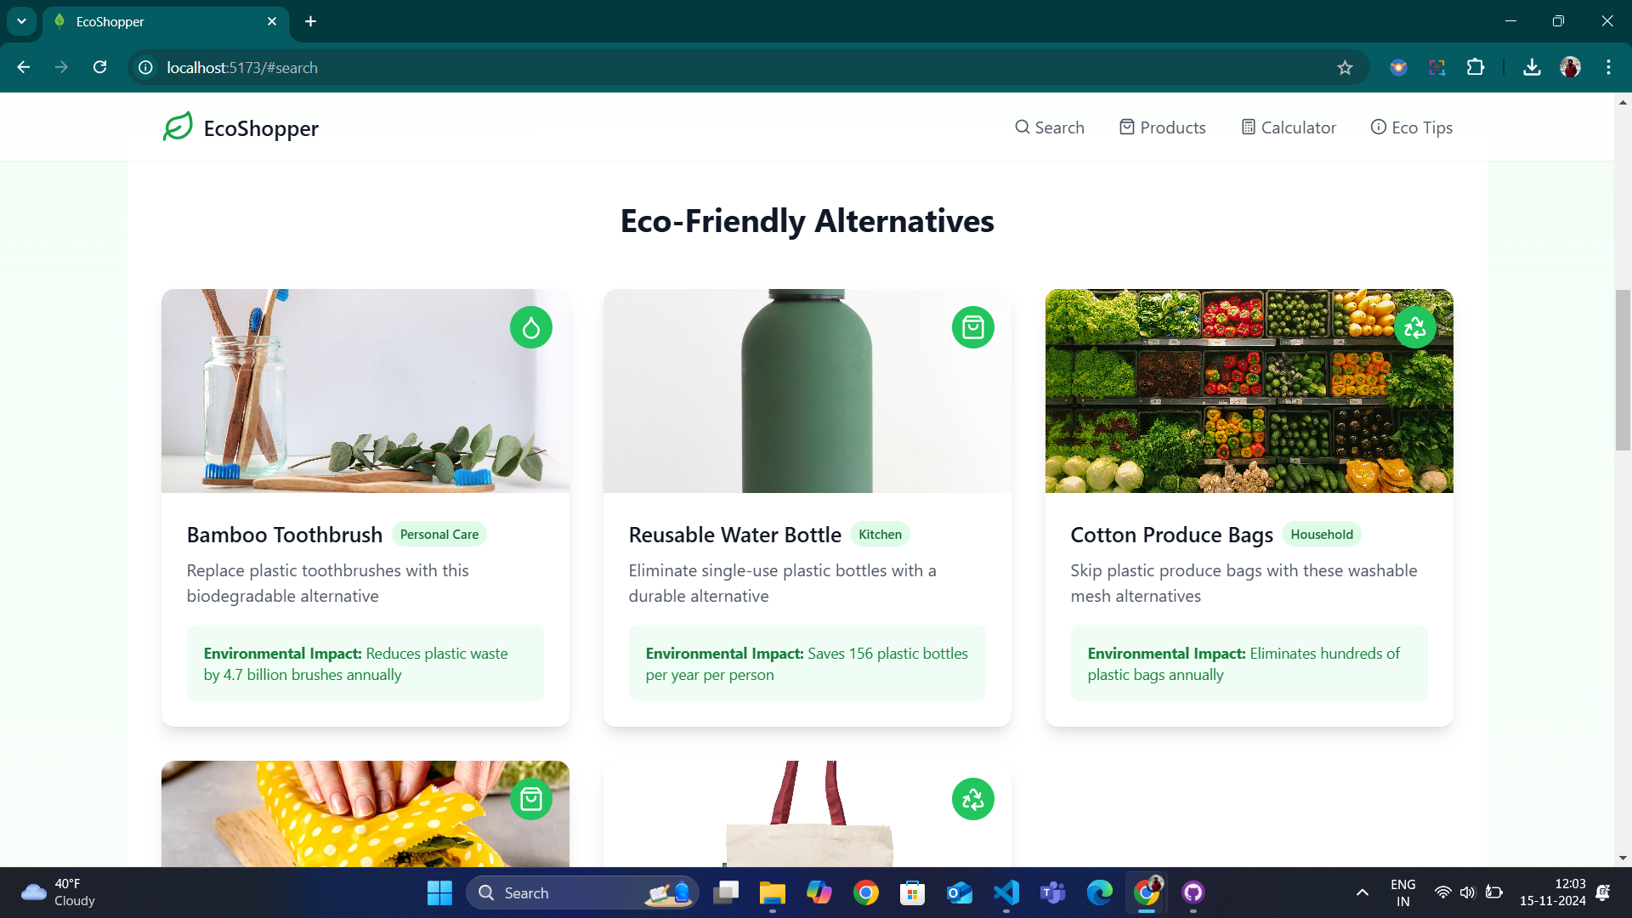This screenshot has width=1632, height=918.
Task: Open the Eco Tips nav link
Action: tap(1412, 127)
